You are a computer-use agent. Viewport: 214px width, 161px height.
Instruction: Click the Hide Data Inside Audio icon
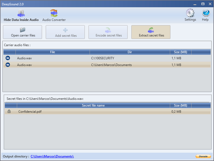click(x=21, y=13)
